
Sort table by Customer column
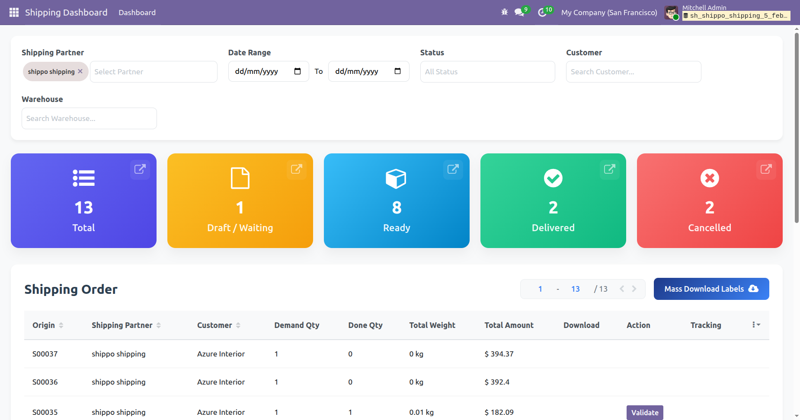pyautogui.click(x=238, y=325)
